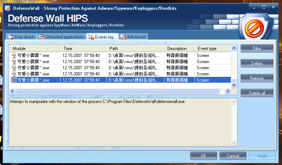This screenshot has width=282, height=165.
Task: Minimize the DefenseWall window
Action: 254,7
